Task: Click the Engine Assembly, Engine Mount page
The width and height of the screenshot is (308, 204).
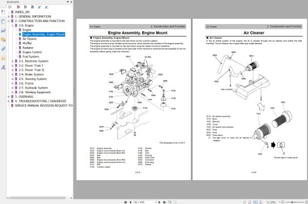Action: click(x=133, y=99)
